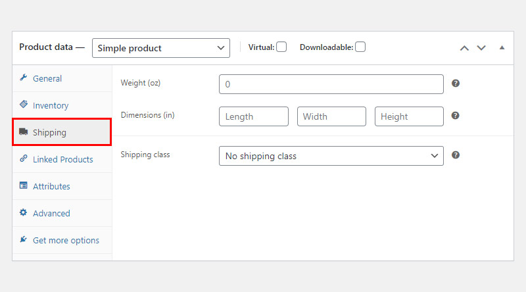Enable the Virtual checkbox
The height and width of the screenshot is (292, 526).
point(281,47)
